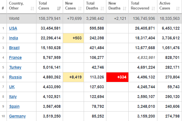
Task: Click the New Deaths sort arrows
Action: point(125,9)
